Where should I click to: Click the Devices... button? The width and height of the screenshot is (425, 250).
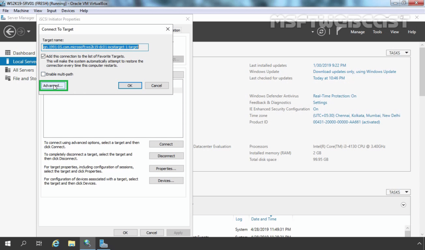pos(166,180)
